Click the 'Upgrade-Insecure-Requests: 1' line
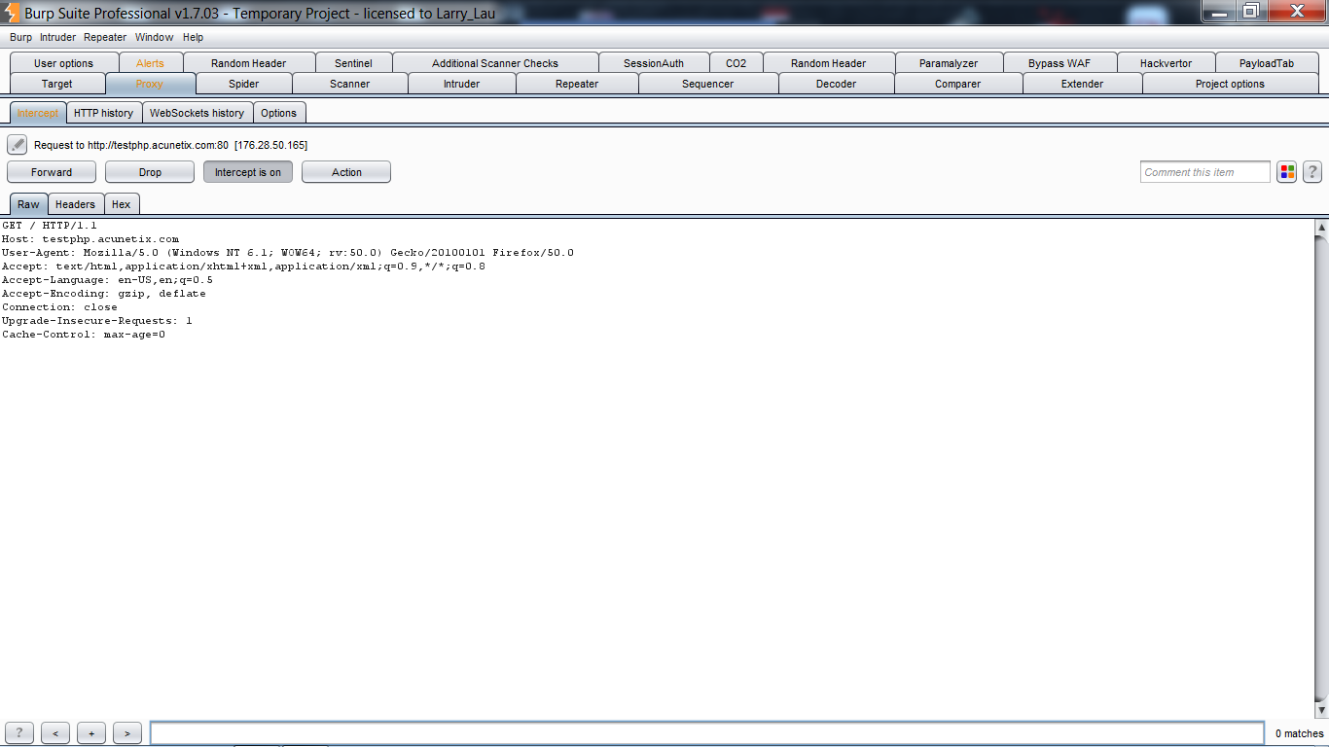The height and width of the screenshot is (747, 1329). [97, 321]
